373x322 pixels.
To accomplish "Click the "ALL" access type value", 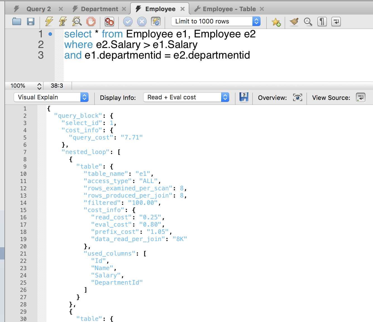I will [149, 181].
